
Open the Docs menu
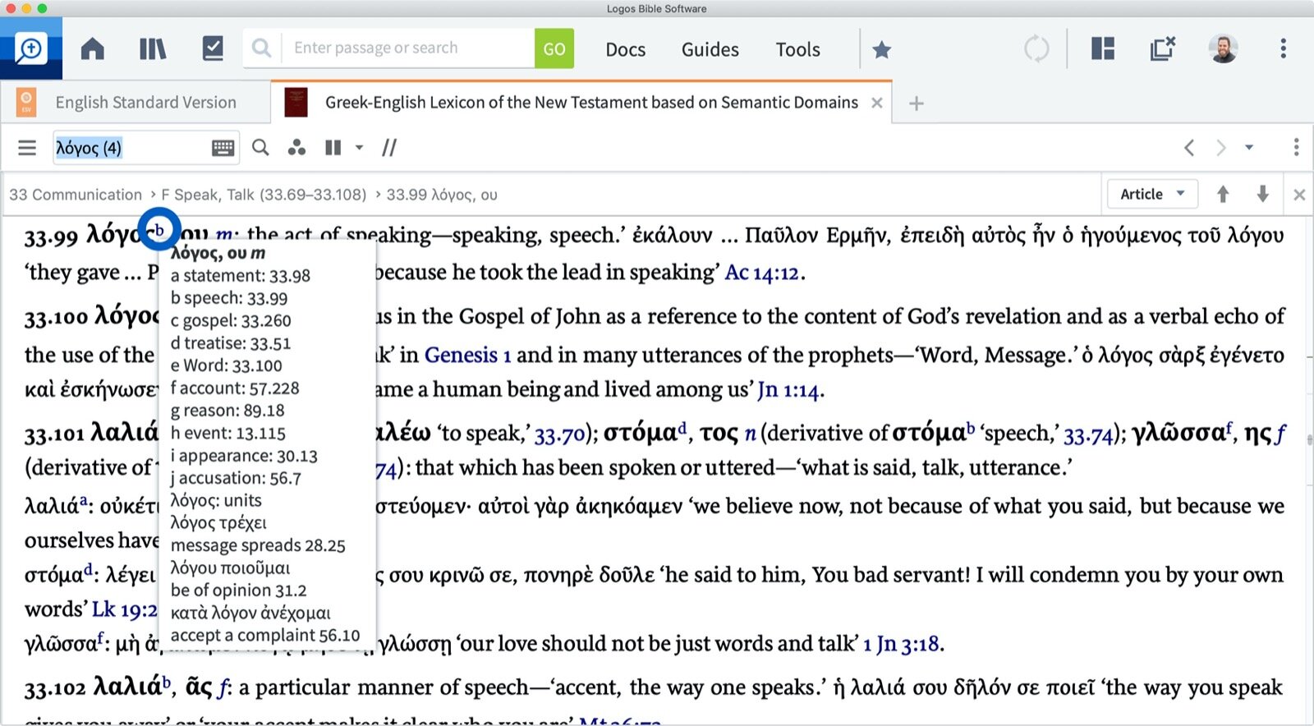(626, 50)
